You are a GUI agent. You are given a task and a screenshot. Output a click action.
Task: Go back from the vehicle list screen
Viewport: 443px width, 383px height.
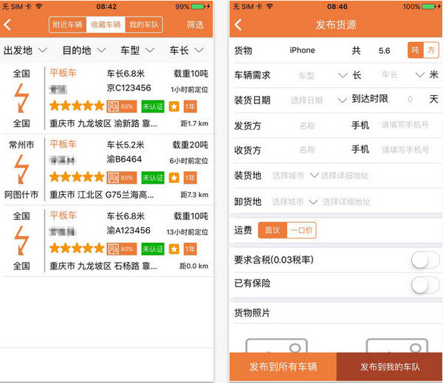[x=7, y=25]
